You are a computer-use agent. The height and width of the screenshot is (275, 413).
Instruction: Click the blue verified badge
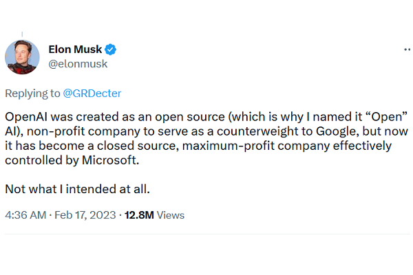point(109,50)
